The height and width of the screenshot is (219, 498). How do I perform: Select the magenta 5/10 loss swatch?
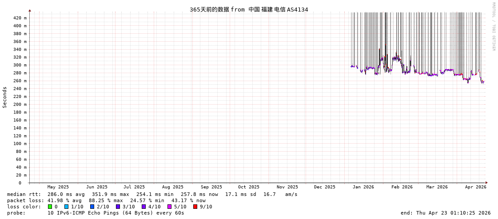click(x=169, y=207)
